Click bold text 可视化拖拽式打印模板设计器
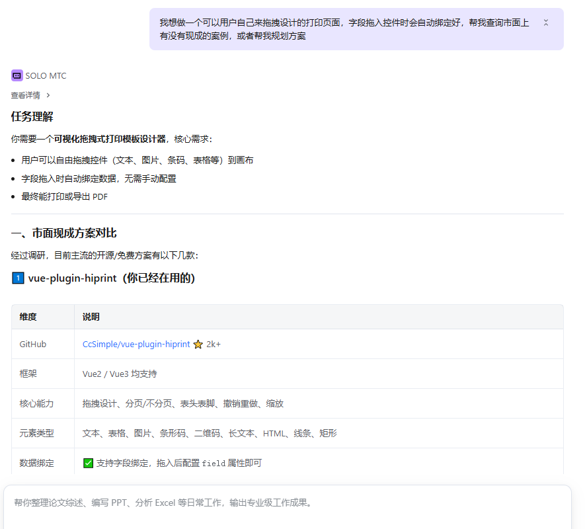The width and height of the screenshot is (585, 529). [x=110, y=140]
